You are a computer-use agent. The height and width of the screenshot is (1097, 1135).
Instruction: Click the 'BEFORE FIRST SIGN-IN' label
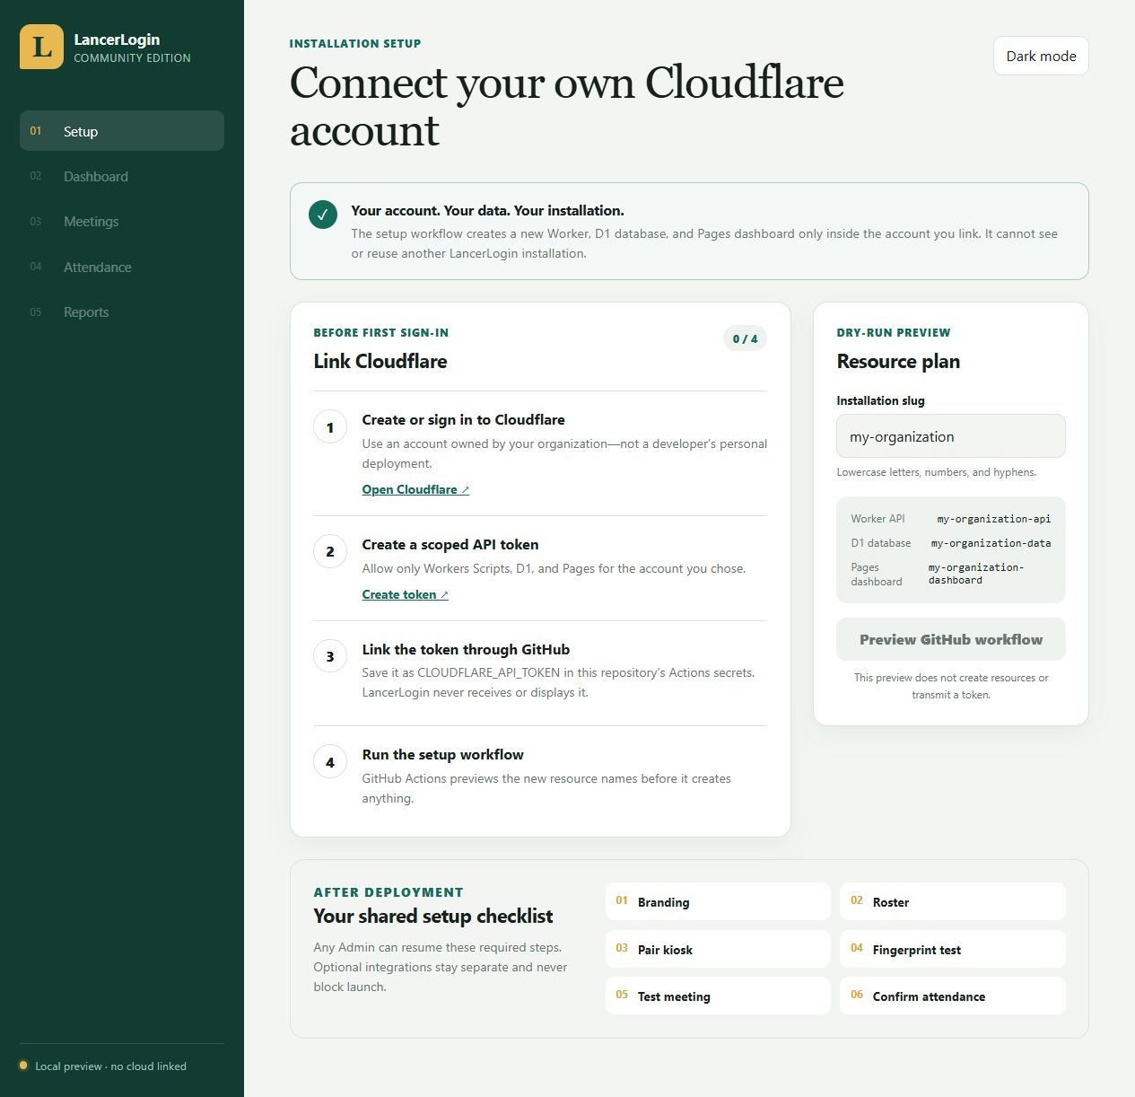(x=381, y=332)
